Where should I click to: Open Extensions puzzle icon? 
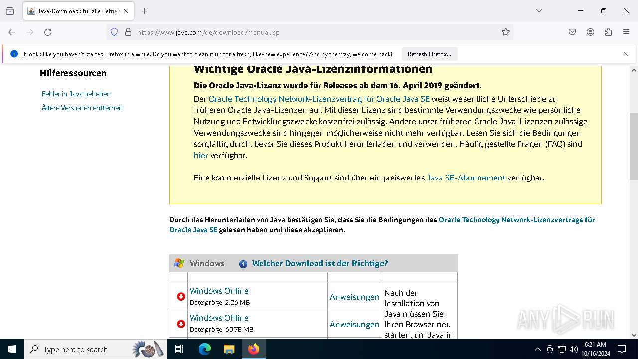point(608,32)
